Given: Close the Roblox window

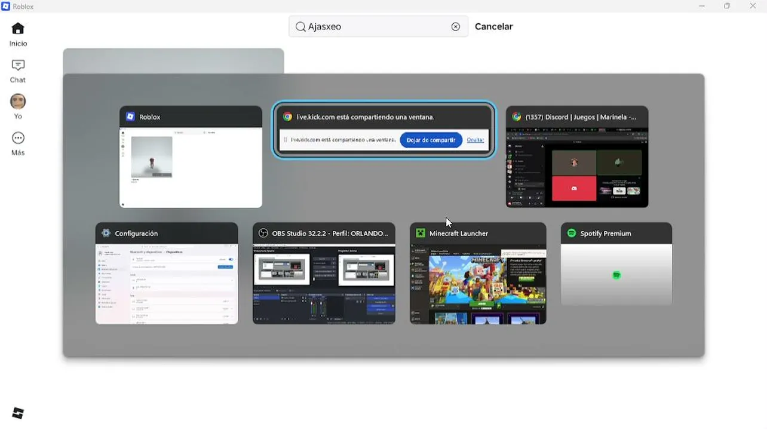Looking at the screenshot, I should coord(753,6).
